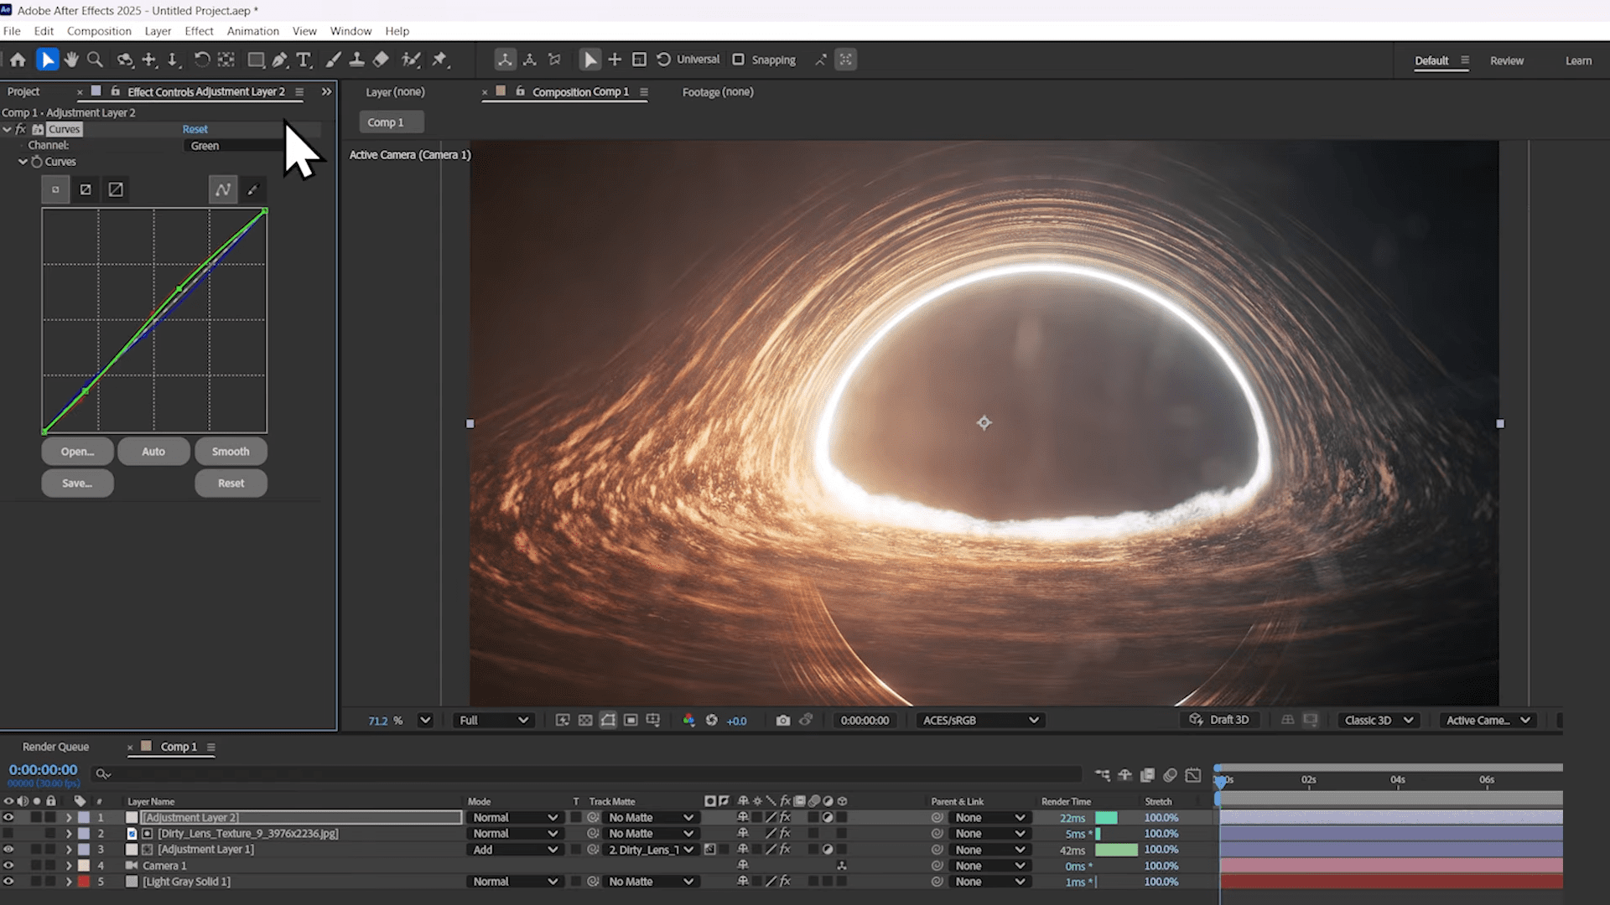Choose the Type tool

pos(304,59)
